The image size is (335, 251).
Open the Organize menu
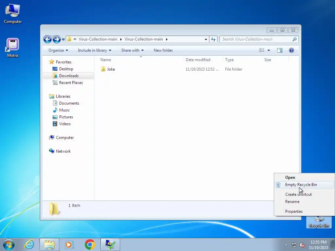(x=58, y=50)
